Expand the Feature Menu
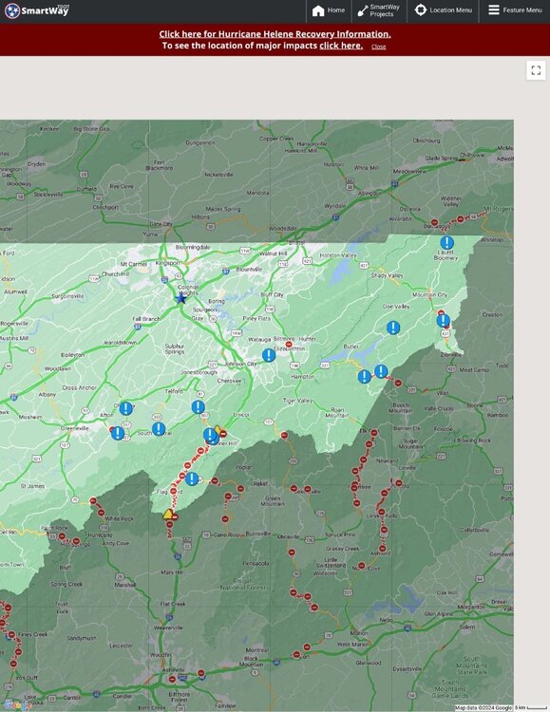Screen dimensions: 550x712 click(515, 10)
